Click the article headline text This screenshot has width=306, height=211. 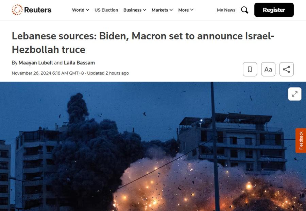click(x=143, y=43)
